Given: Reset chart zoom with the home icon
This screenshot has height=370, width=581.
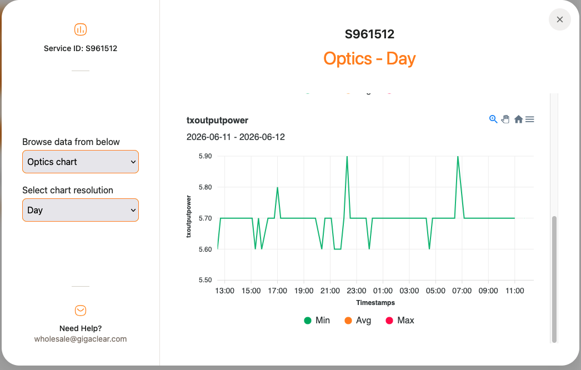Looking at the screenshot, I should click(518, 119).
